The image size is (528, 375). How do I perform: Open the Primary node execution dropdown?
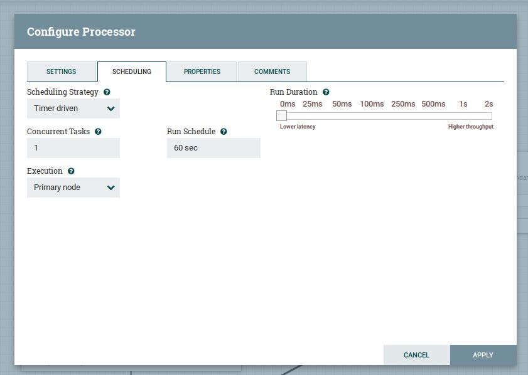73,187
